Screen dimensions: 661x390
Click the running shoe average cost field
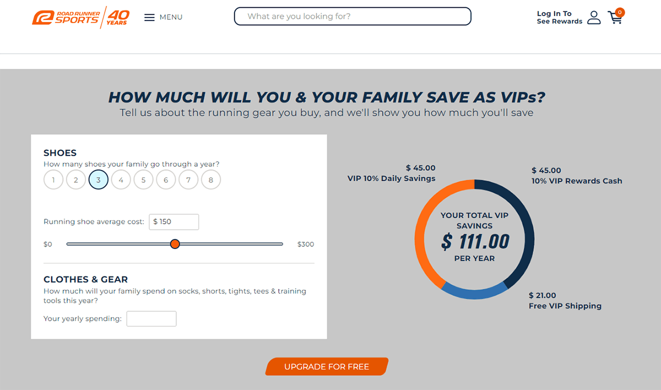click(x=174, y=221)
